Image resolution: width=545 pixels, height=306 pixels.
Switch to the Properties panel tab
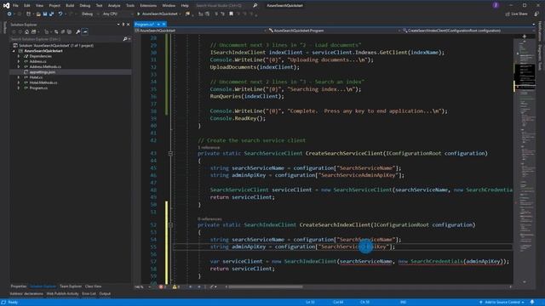click(19, 286)
